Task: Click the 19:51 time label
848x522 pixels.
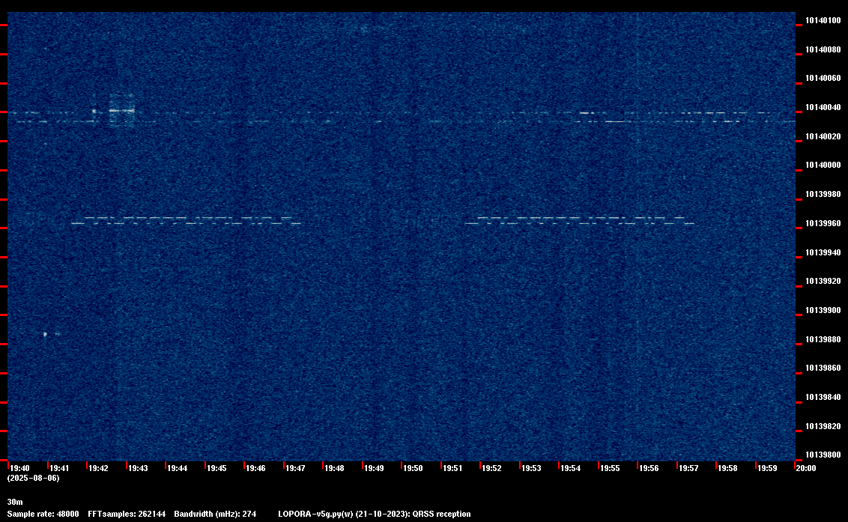Action: (452, 468)
